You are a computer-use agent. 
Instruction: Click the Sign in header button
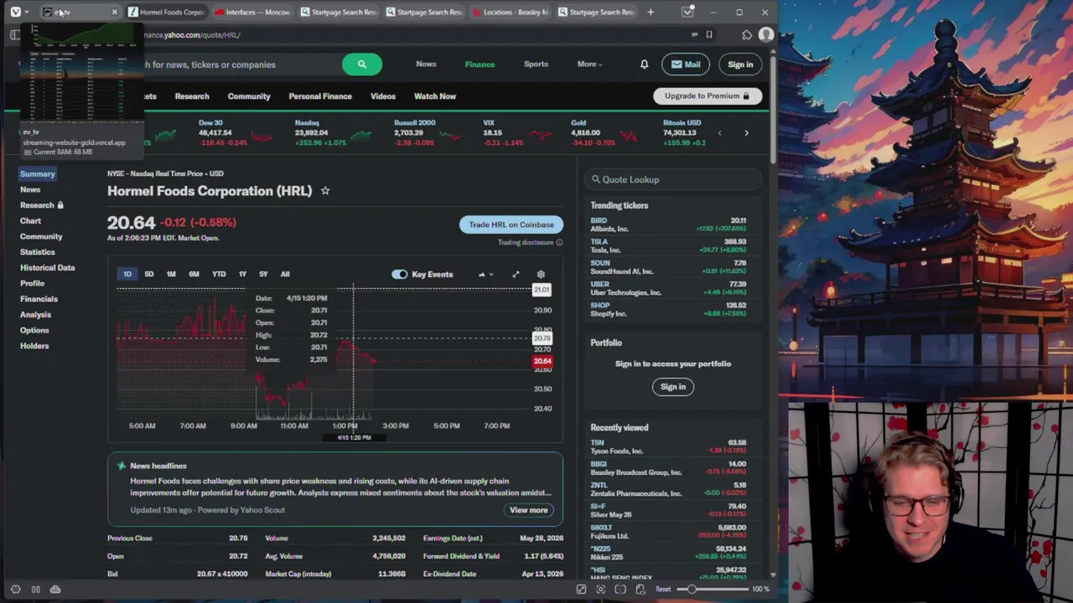point(740,64)
